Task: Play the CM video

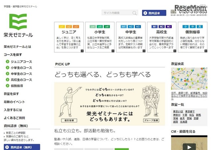Action: click(x=189, y=147)
